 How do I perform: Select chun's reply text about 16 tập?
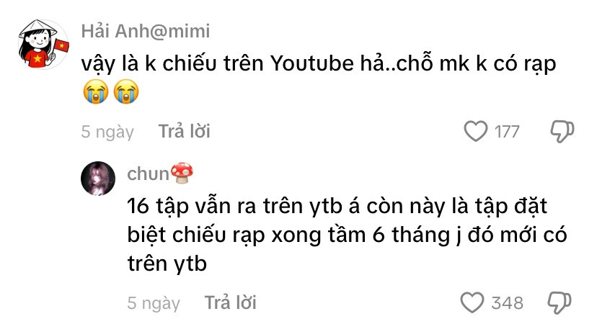347,235
